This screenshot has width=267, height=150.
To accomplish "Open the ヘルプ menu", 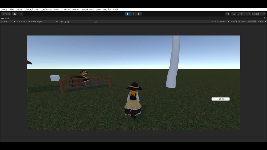I will 115,9.
